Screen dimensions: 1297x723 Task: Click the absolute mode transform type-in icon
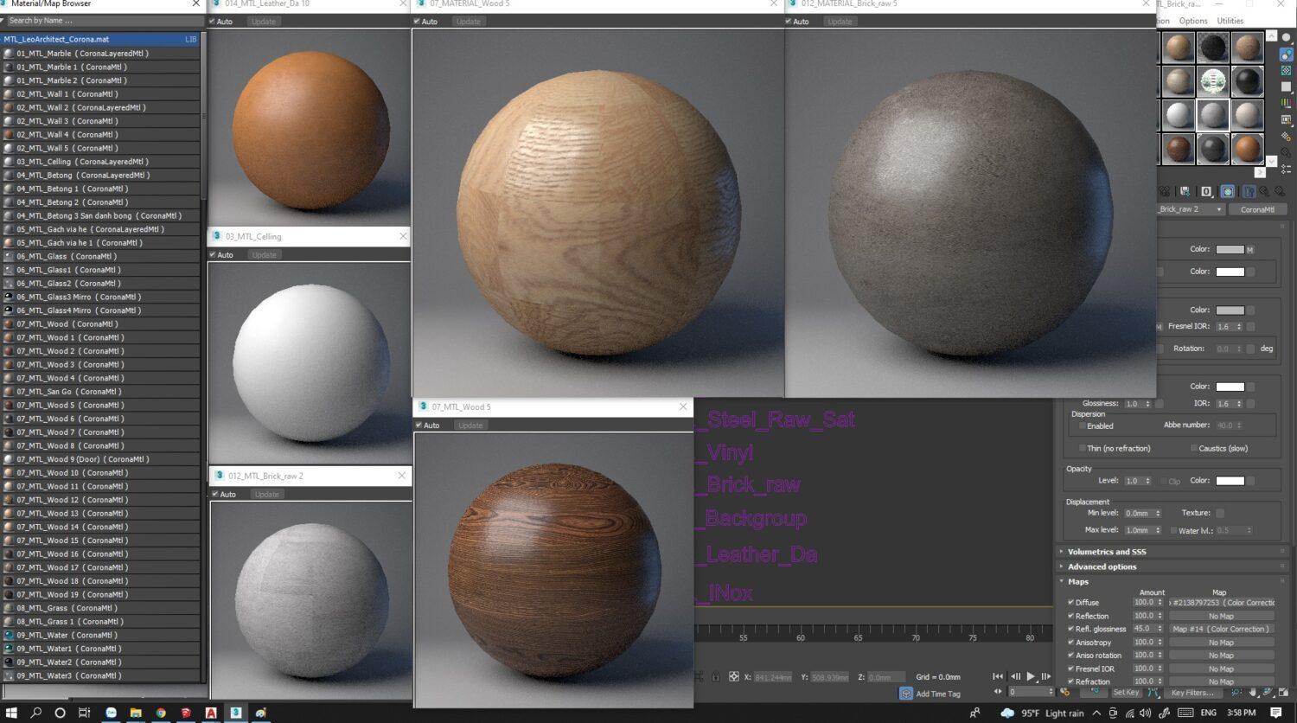click(734, 676)
